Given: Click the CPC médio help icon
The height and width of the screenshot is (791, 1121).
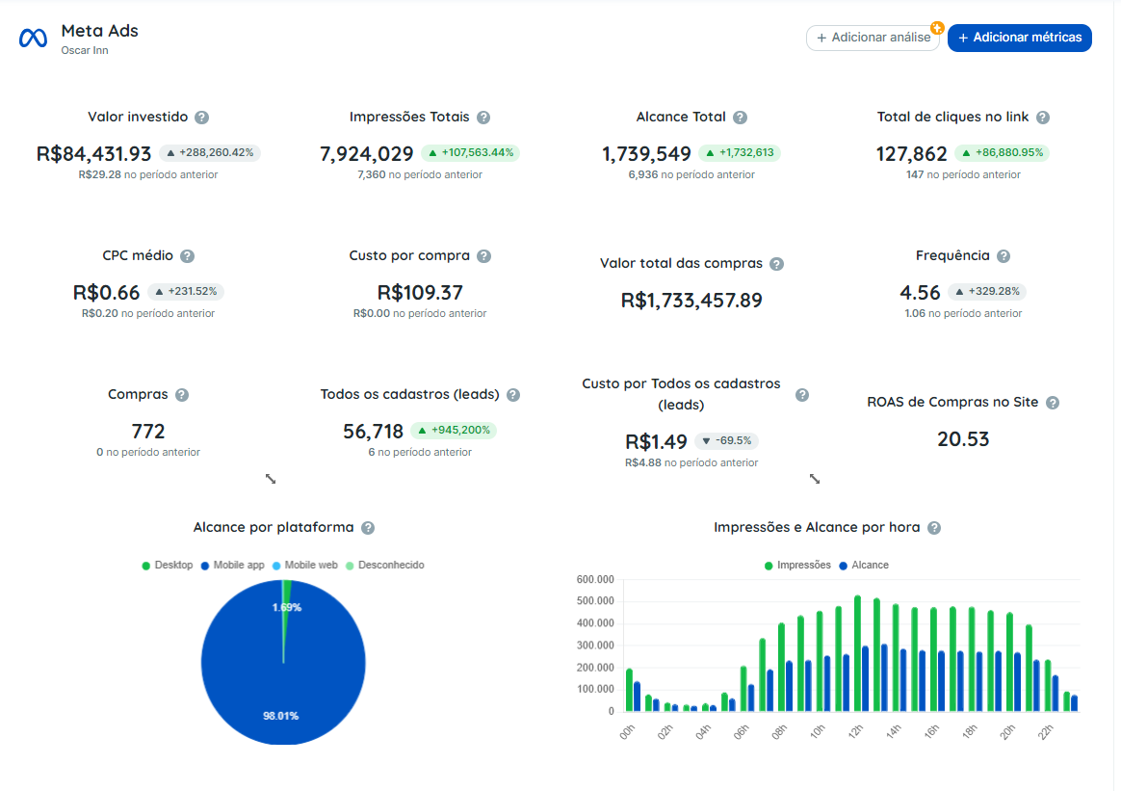Looking at the screenshot, I should [187, 256].
